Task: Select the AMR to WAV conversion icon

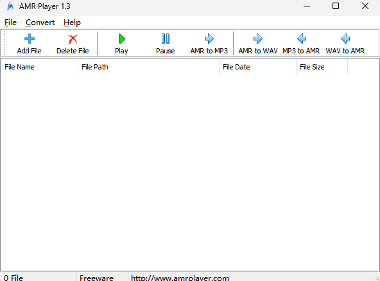Action: point(258,39)
